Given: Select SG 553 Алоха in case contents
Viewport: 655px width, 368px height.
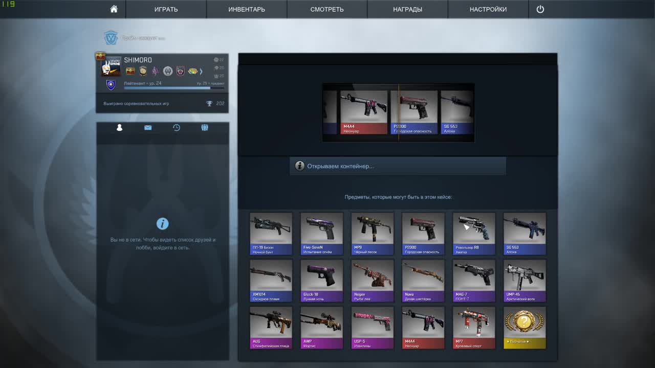Looking at the screenshot, I should [525, 234].
